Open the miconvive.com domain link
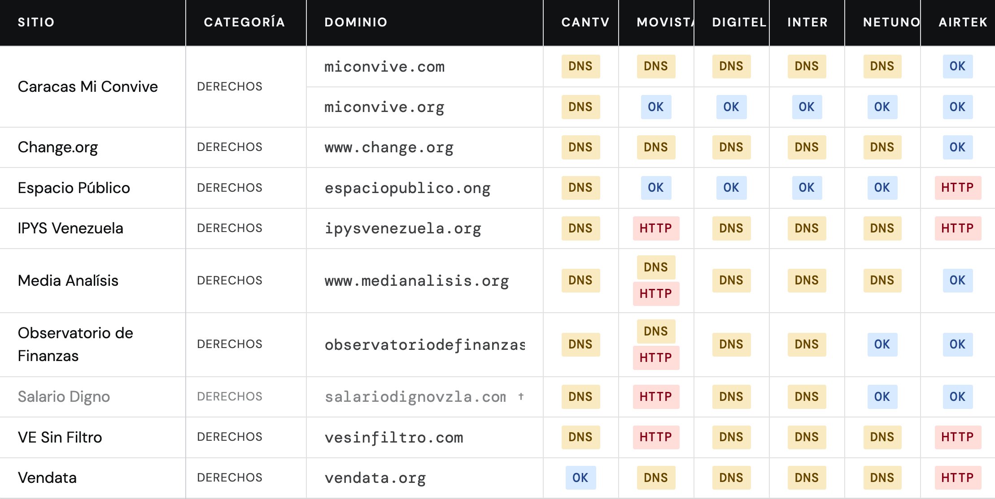Screen dimensions: 995x499 [x=384, y=67]
